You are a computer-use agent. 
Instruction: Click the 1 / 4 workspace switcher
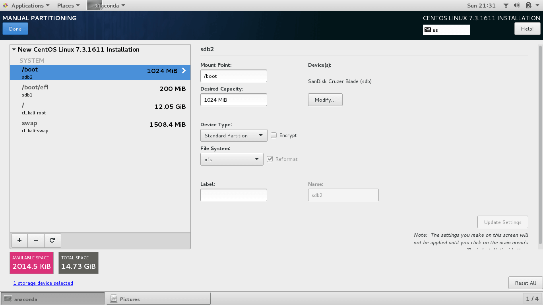(x=532, y=299)
